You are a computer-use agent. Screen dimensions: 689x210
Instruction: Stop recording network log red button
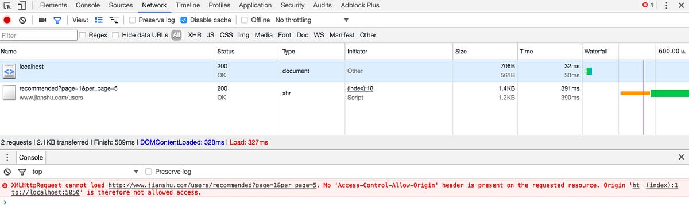7,20
